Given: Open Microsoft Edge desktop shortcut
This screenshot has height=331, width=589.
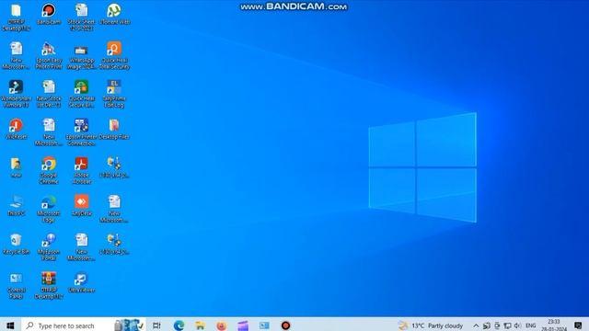Looking at the screenshot, I should (x=49, y=209).
